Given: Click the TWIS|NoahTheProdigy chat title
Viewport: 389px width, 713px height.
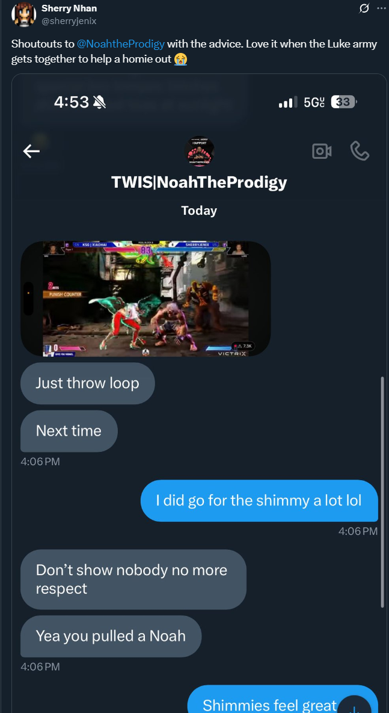Looking at the screenshot, I should point(199,182).
